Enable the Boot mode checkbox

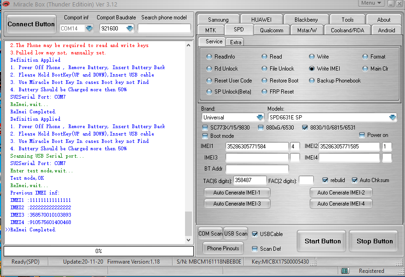(205, 136)
